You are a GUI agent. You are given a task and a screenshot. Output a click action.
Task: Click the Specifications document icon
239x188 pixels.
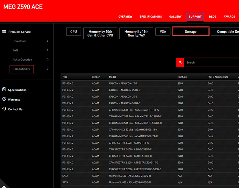(4, 89)
